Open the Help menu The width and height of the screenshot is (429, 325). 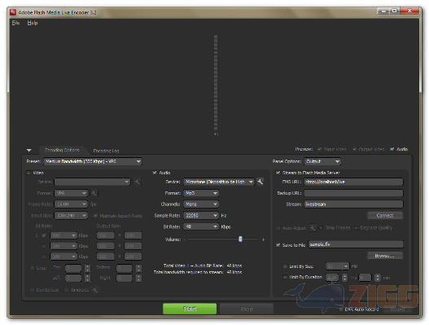coord(33,23)
